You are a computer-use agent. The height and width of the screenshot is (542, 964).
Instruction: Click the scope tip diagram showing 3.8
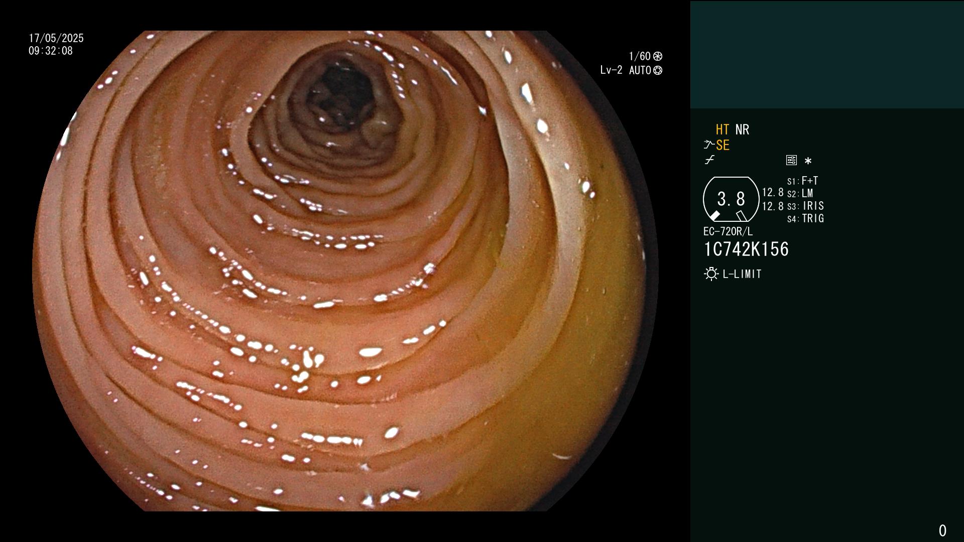click(x=731, y=199)
